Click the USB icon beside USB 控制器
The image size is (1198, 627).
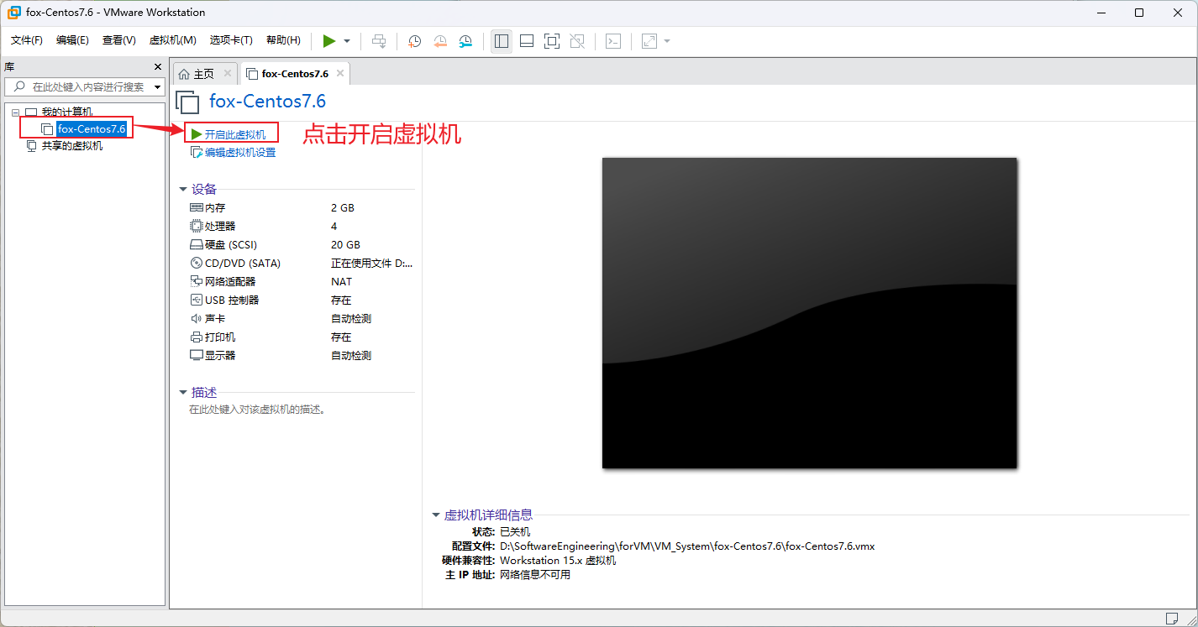[197, 300]
